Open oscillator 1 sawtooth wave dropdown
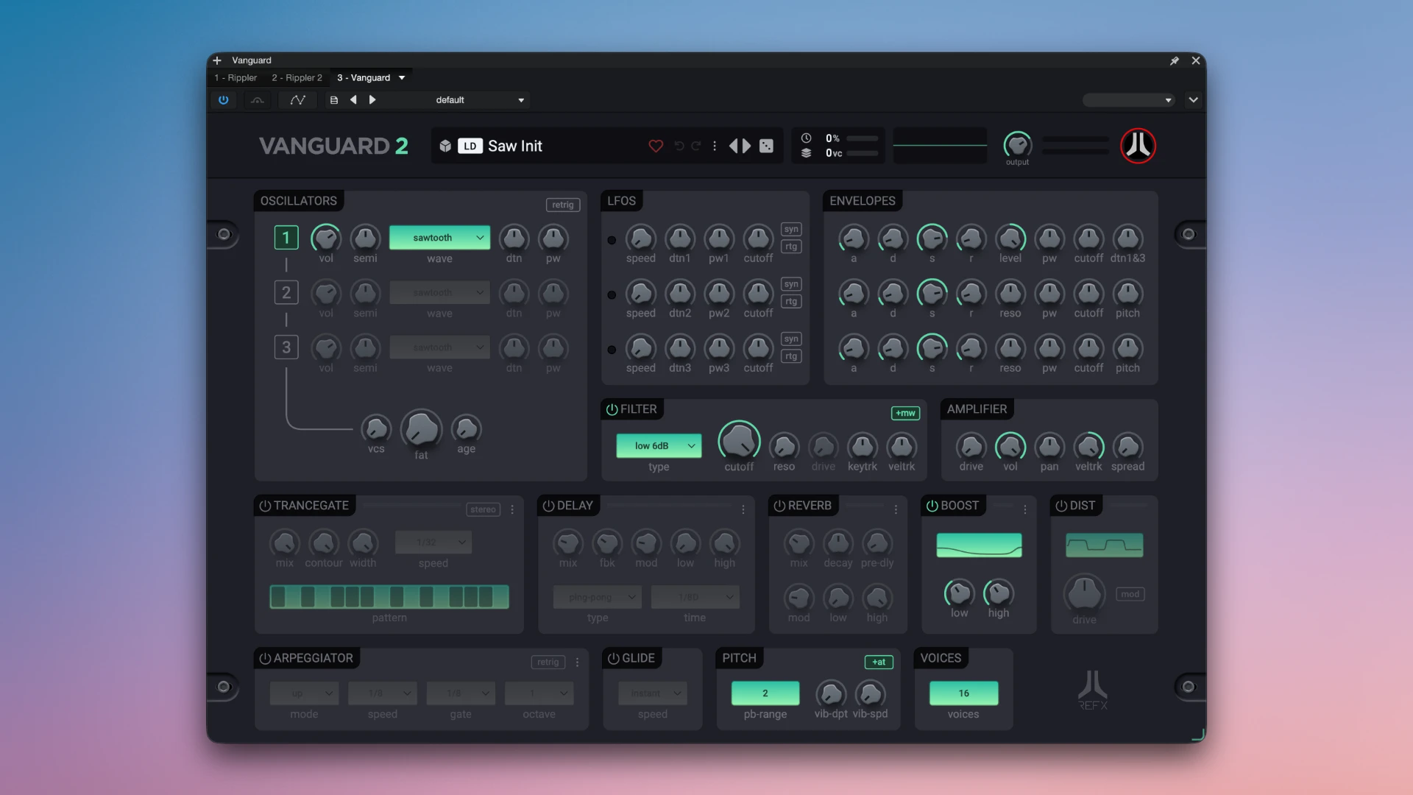Image resolution: width=1413 pixels, height=795 pixels. (x=439, y=238)
